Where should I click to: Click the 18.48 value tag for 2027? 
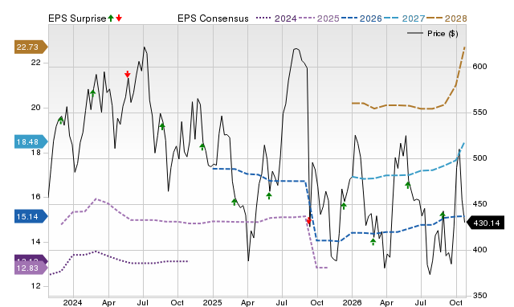(x=31, y=141)
